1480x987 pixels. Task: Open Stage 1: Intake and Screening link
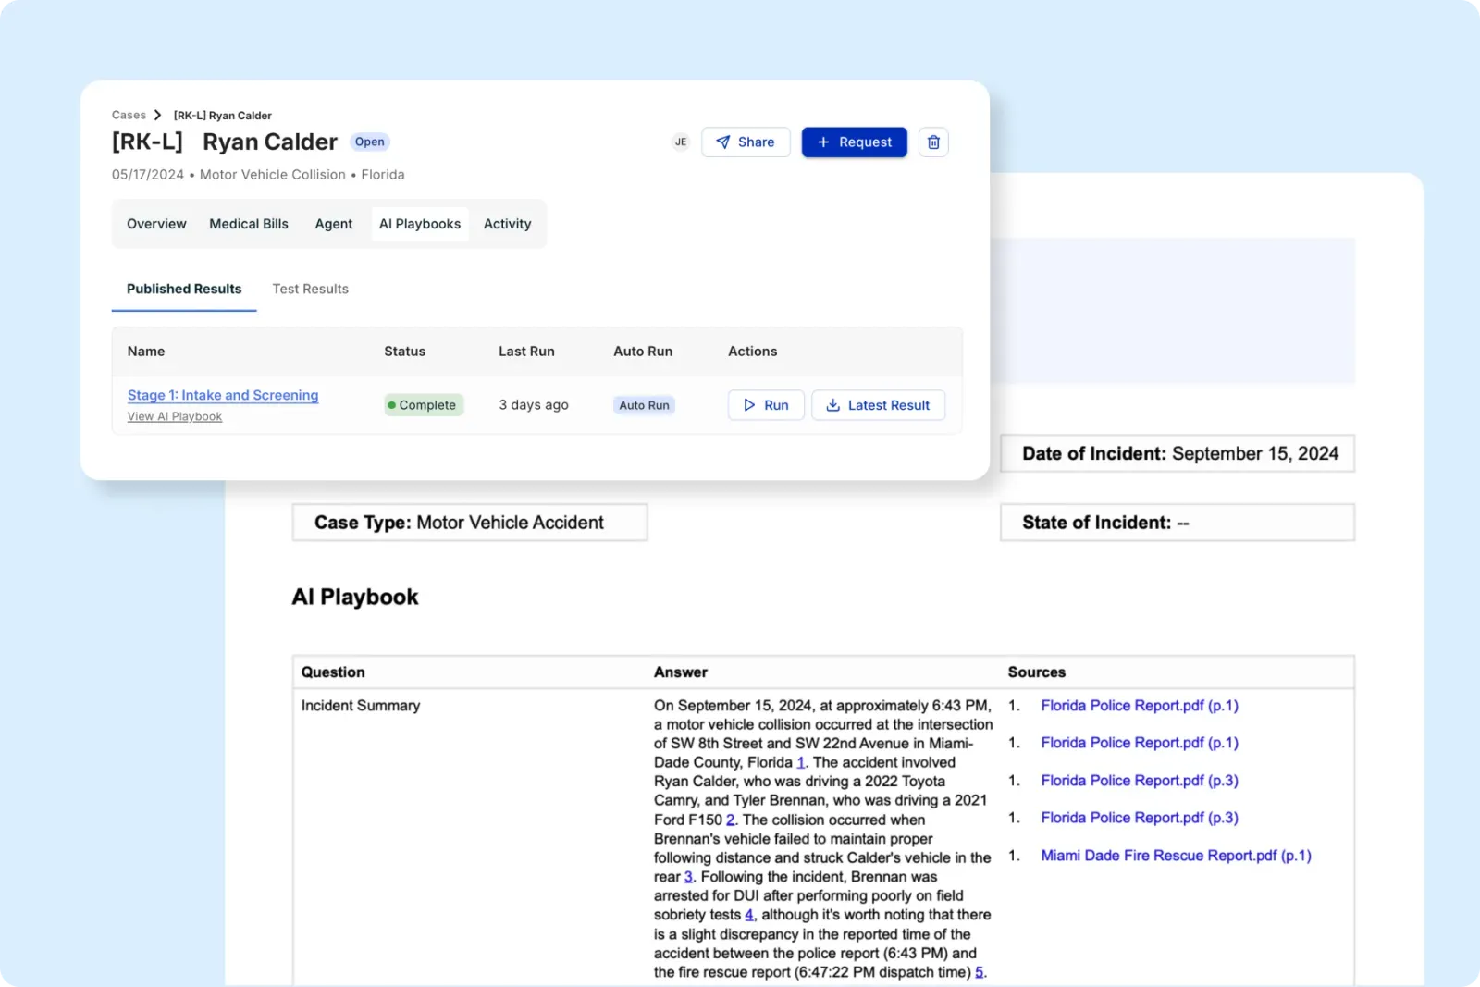pos(223,395)
